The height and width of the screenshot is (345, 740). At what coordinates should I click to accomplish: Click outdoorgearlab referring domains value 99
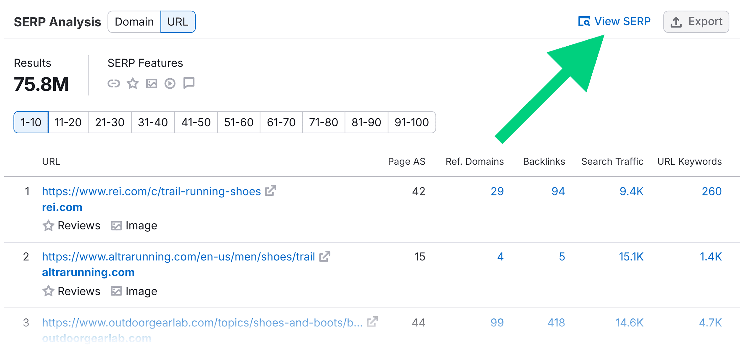coord(497,323)
